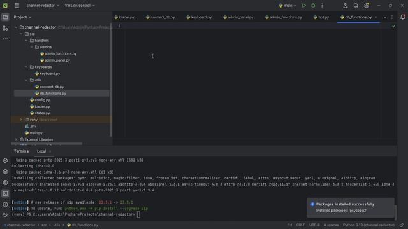Switch to bot.py tab
The height and width of the screenshot is (229, 408).
click(321, 17)
